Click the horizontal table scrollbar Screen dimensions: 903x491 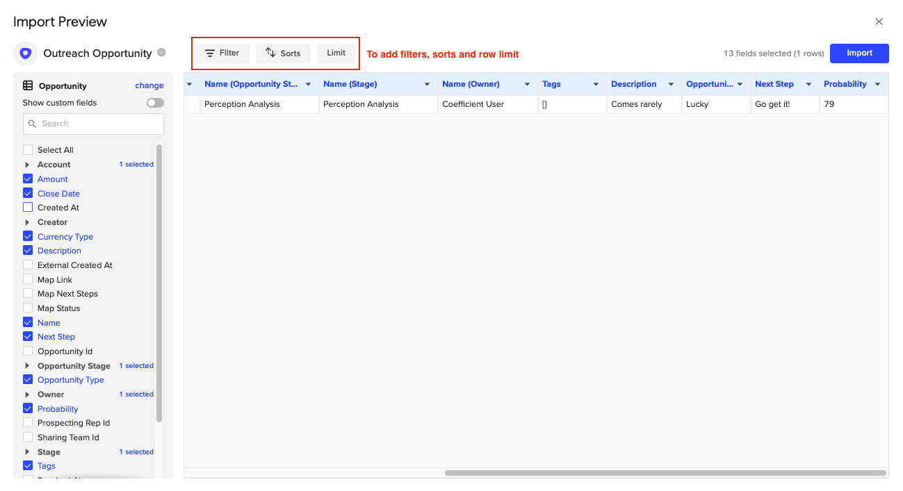click(x=665, y=473)
